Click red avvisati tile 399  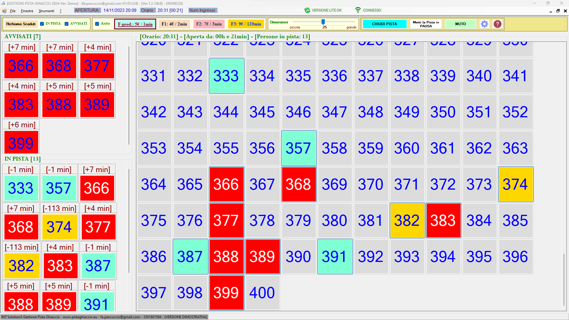(21, 143)
